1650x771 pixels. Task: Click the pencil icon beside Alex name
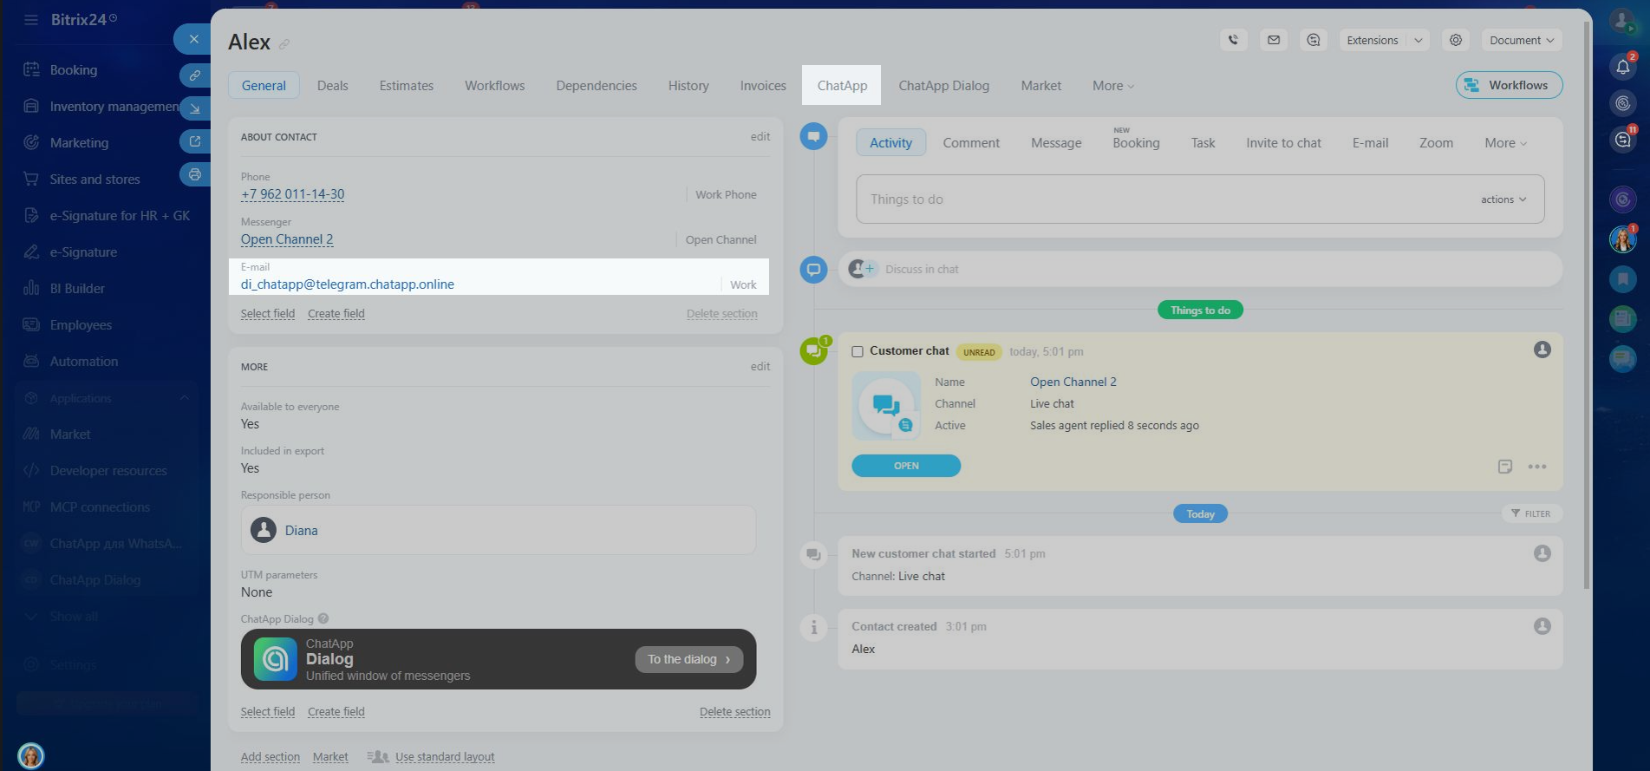pos(284,44)
